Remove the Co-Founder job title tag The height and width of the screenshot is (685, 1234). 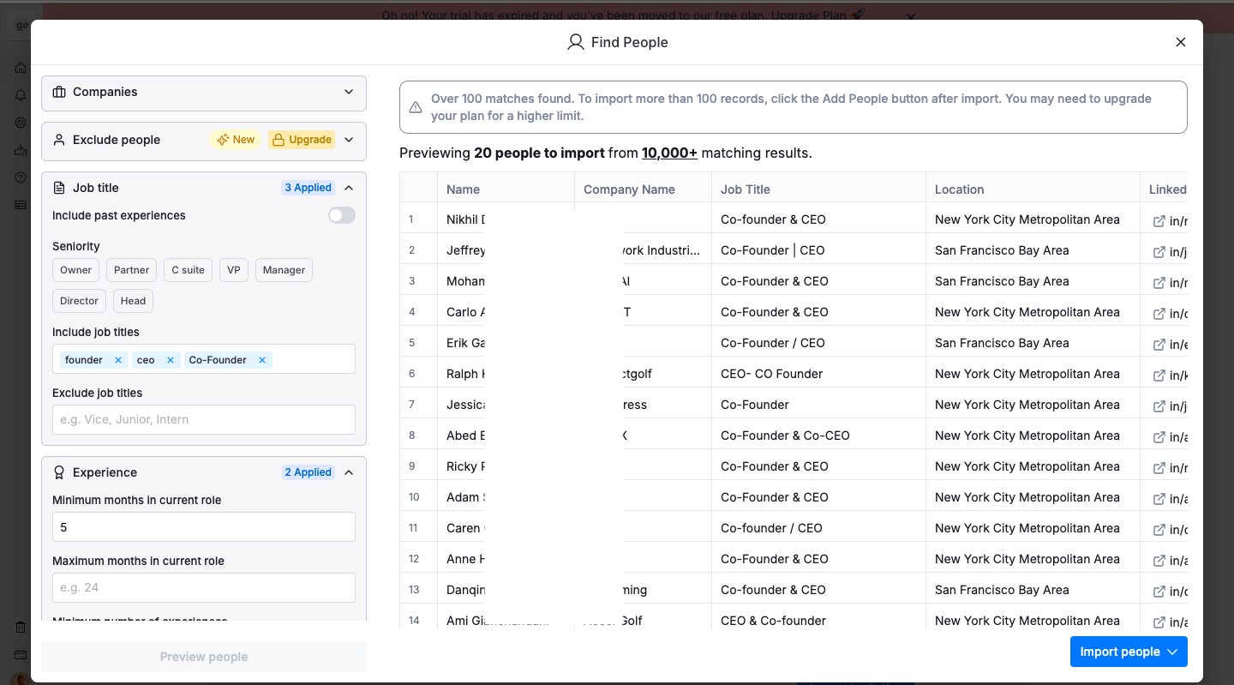[x=262, y=360]
